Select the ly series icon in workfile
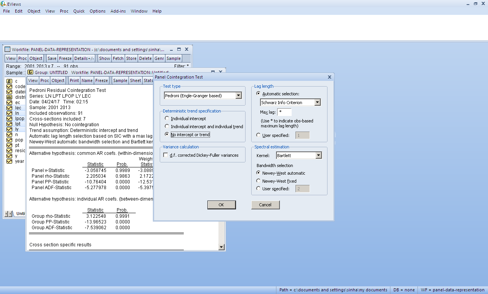Image resolution: width=488 pixels, height=294 pixels. coord(10,129)
